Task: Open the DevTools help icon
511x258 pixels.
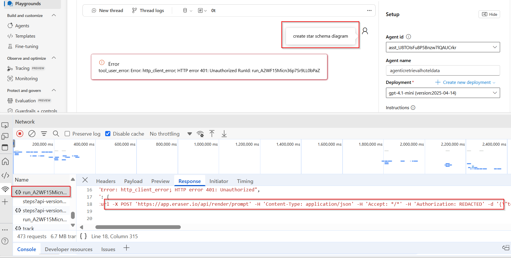Action: pos(5,241)
